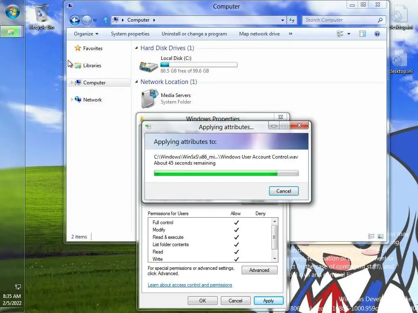Click Cancel in Windows Properties

point(236,300)
